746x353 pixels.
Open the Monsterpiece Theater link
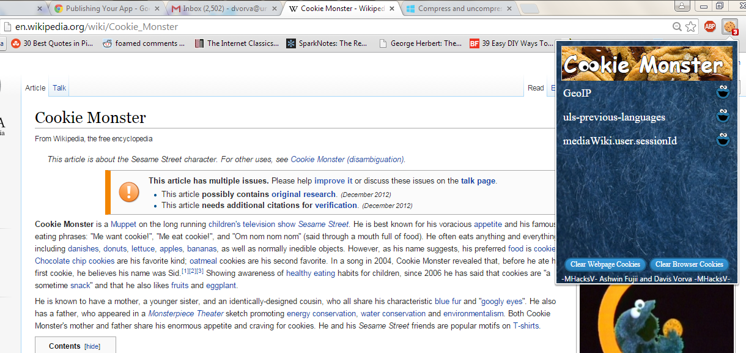point(185,313)
